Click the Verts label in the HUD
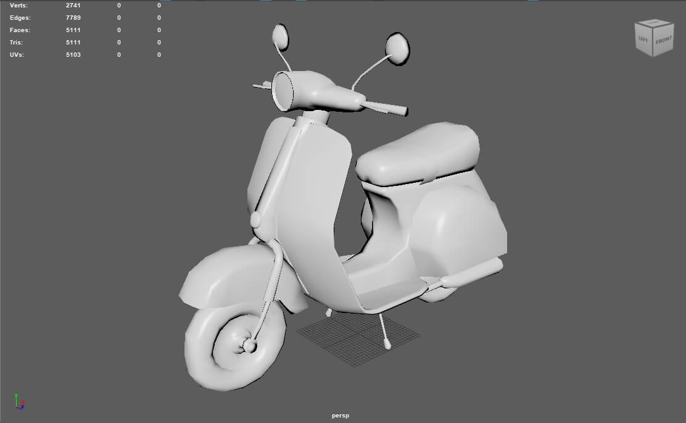 pos(19,6)
